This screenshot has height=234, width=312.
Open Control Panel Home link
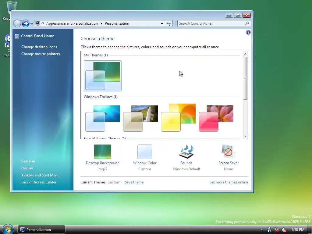(x=37, y=36)
